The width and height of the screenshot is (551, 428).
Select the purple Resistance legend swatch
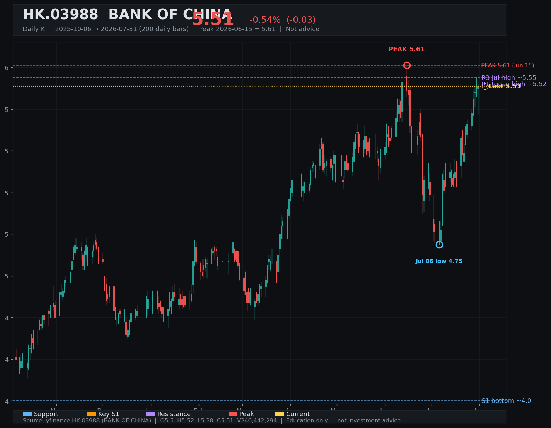pos(150,414)
